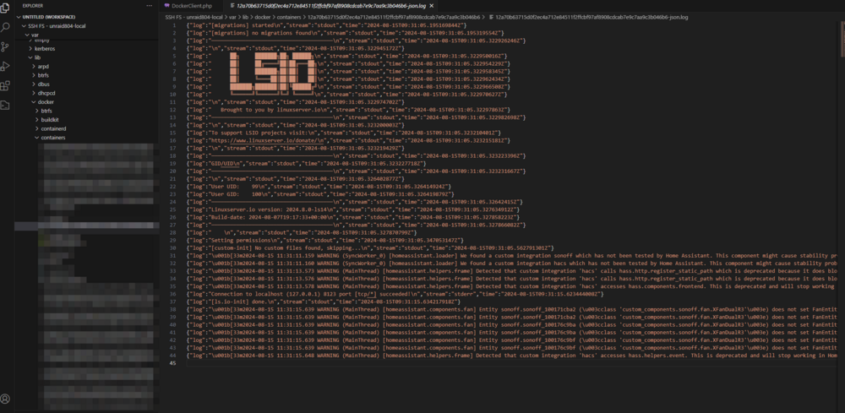
Task: Open Explorer views and more actions menu
Action: [150, 5]
